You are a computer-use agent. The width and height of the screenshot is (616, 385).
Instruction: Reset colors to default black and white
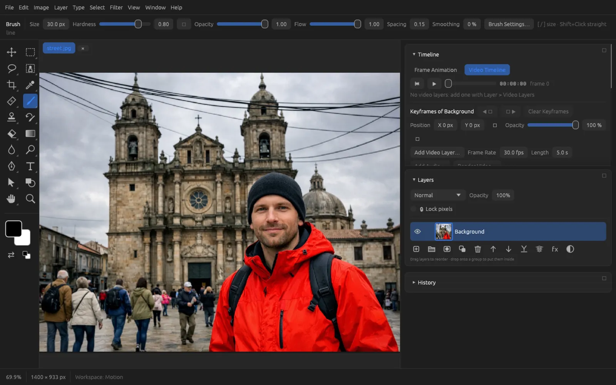[x=26, y=255]
